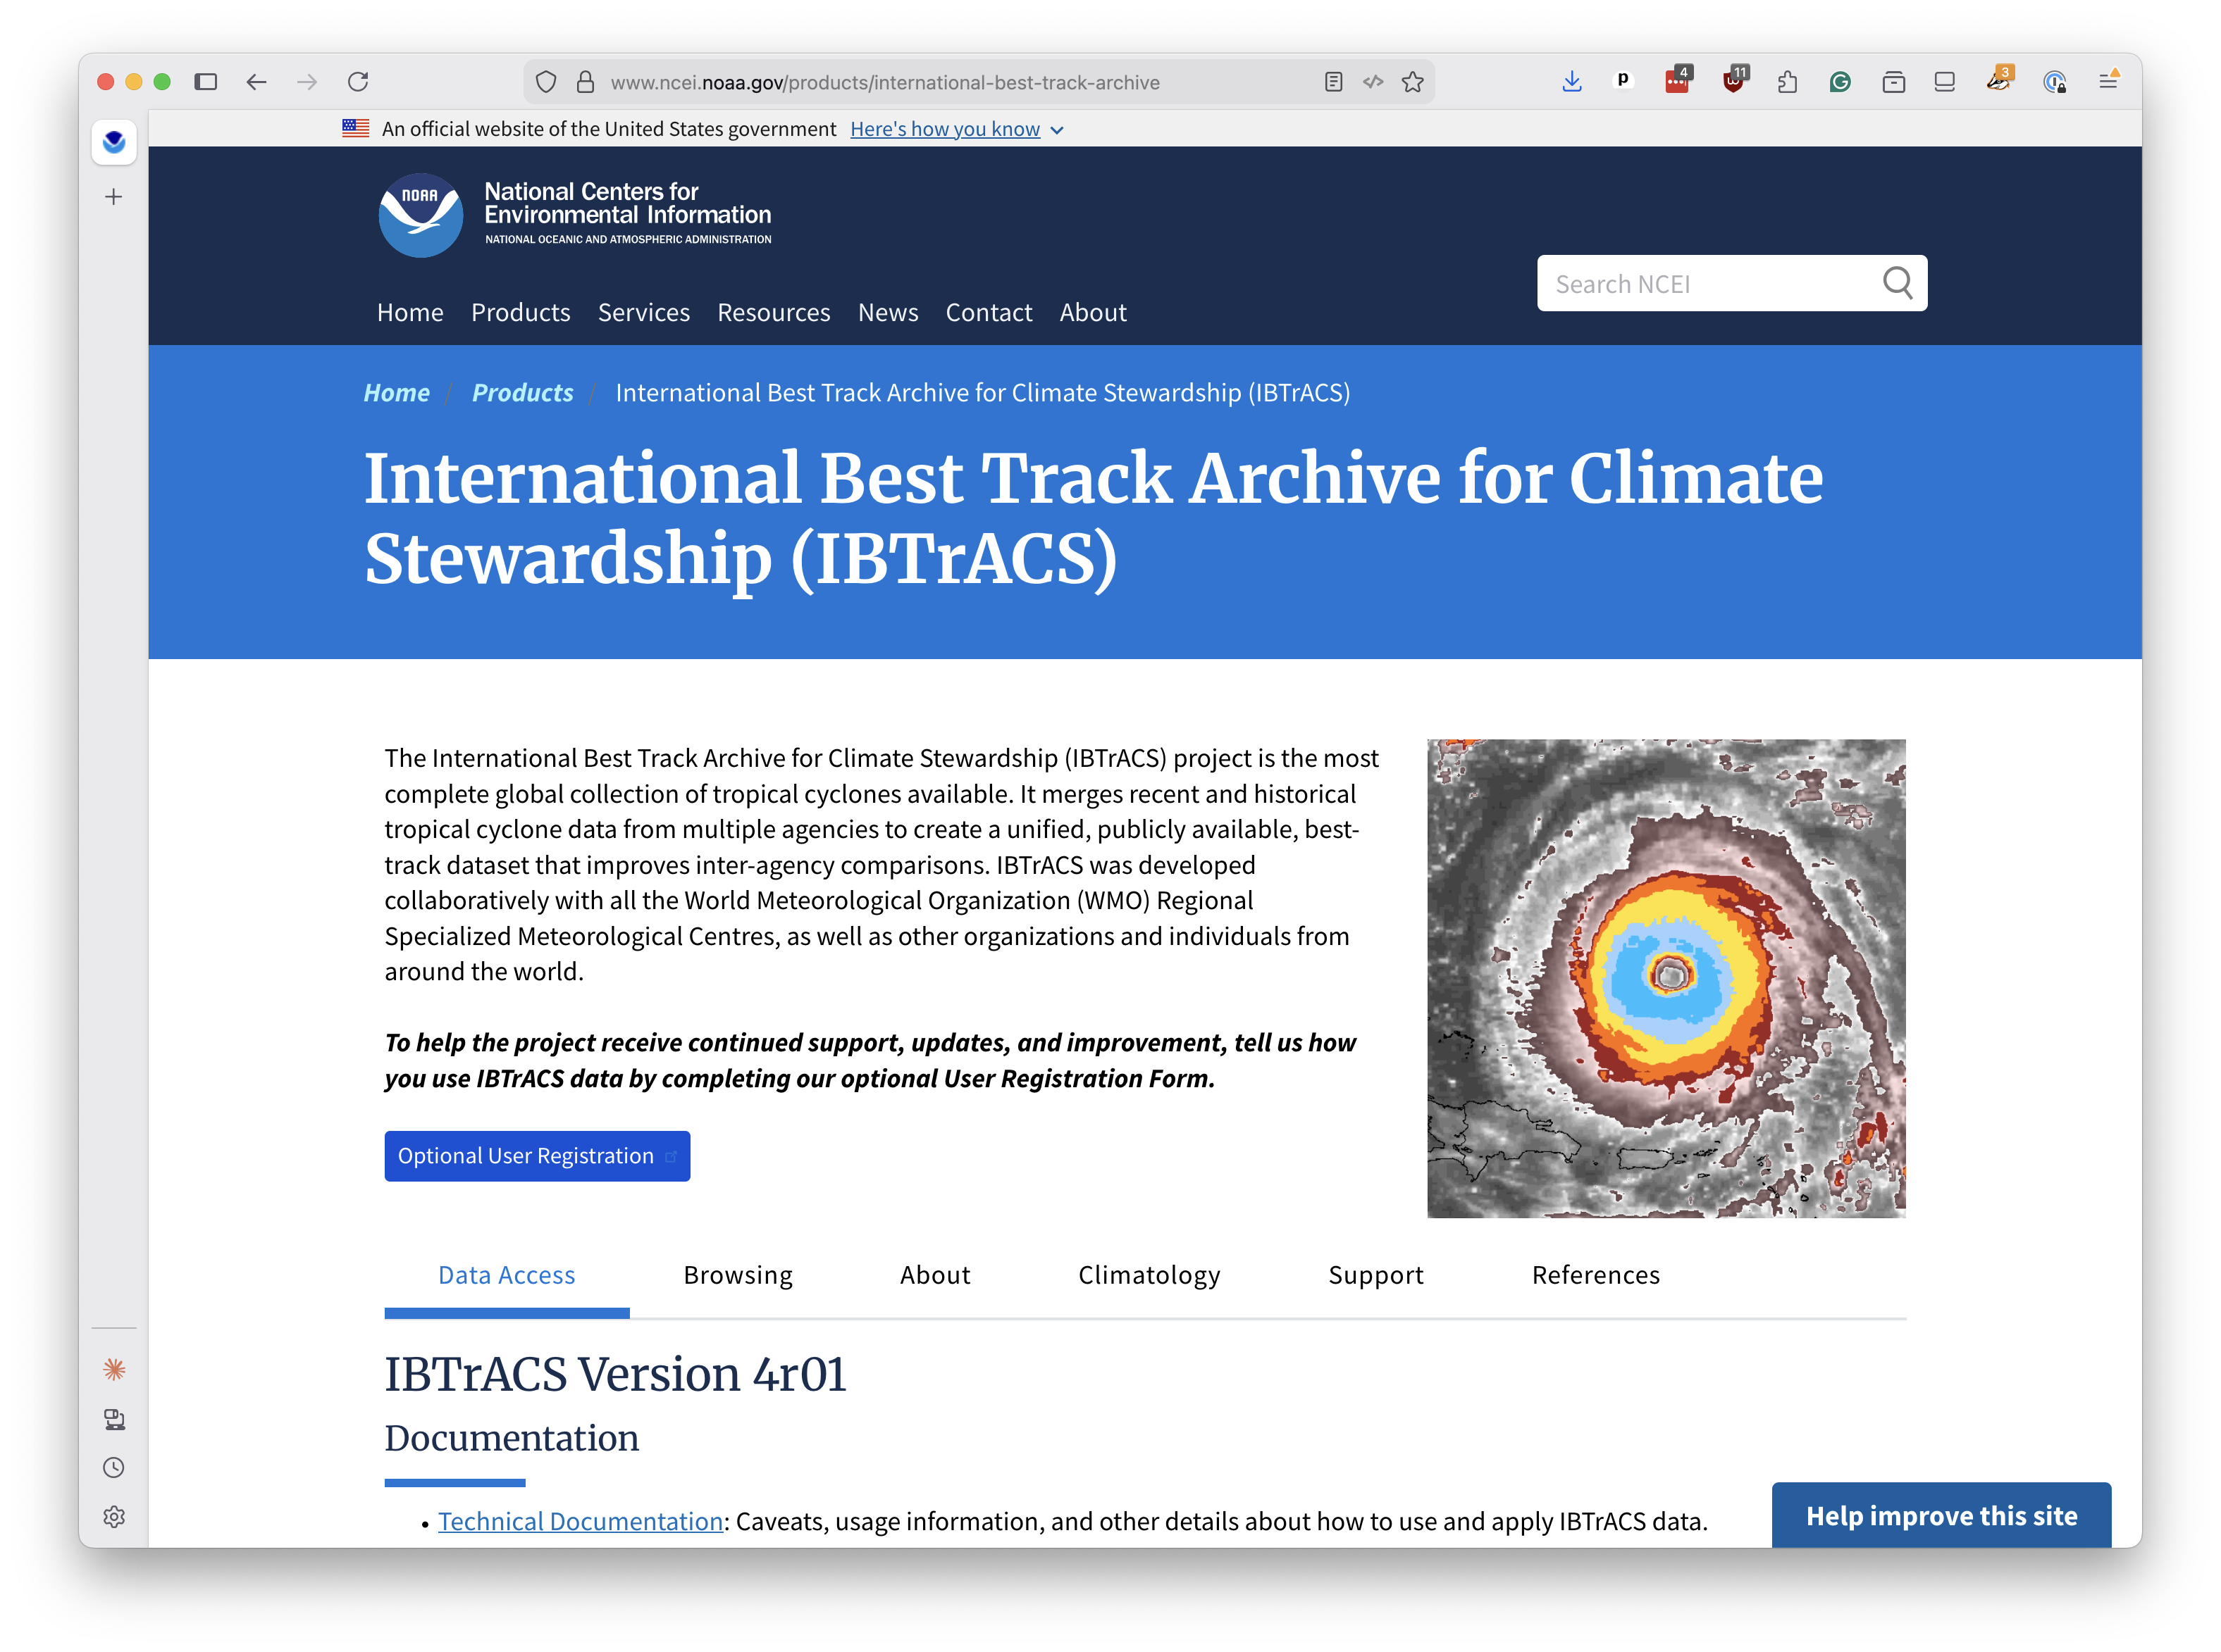Reload the current page

(x=358, y=82)
